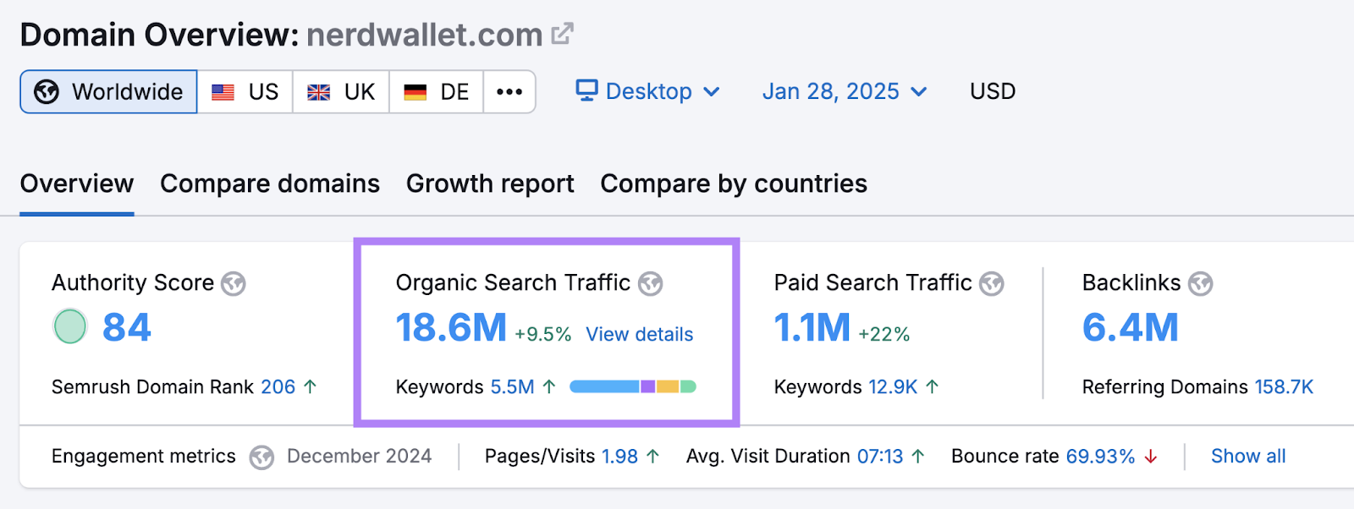The image size is (1354, 509).
Task: Click paid traffic value 1.1M
Action: click(812, 327)
